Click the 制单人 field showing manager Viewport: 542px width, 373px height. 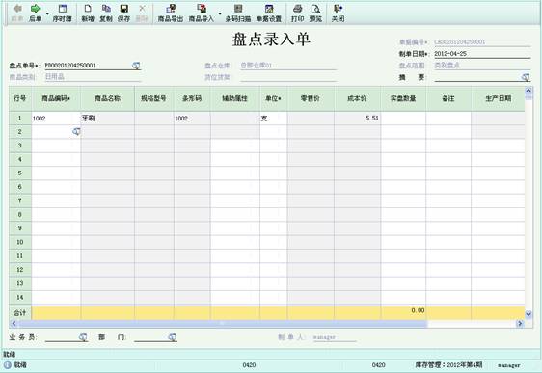click(x=335, y=337)
